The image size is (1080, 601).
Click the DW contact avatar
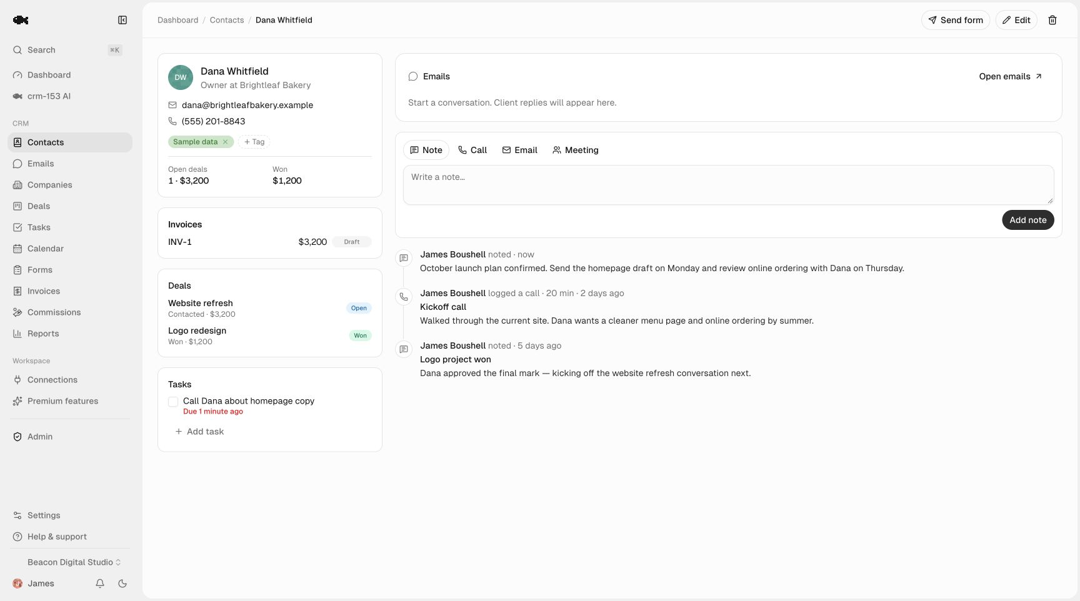[181, 77]
